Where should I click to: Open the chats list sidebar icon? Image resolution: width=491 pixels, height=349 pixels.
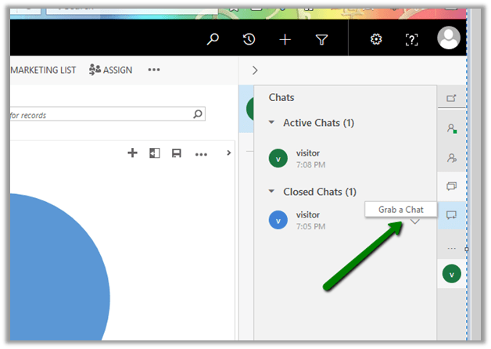click(451, 186)
